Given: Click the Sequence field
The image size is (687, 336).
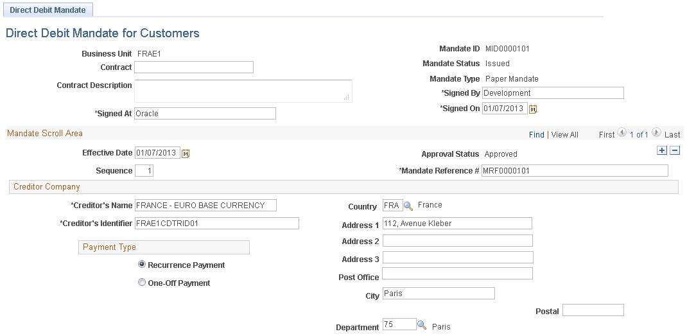Looking at the screenshot, I should [x=144, y=171].
